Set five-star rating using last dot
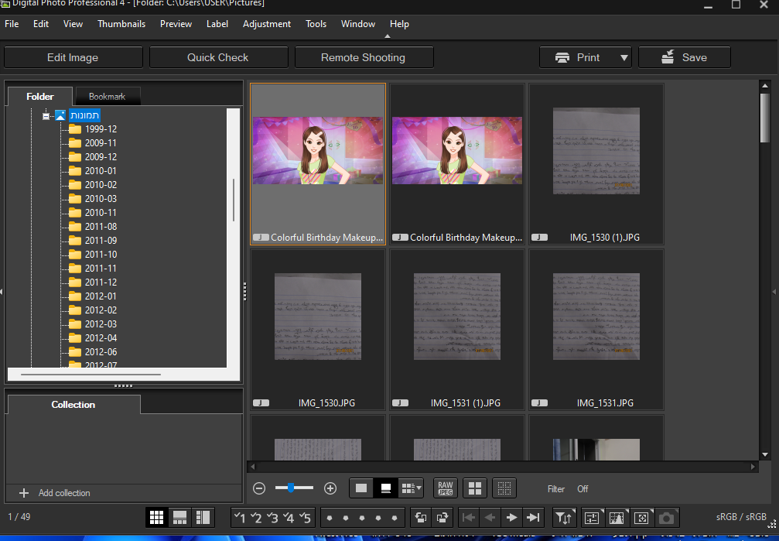 coord(395,518)
